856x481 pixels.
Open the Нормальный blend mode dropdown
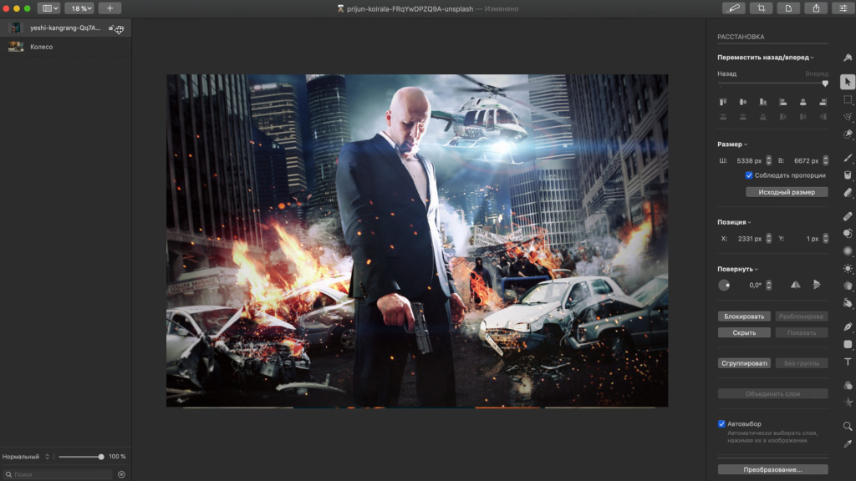[26, 457]
